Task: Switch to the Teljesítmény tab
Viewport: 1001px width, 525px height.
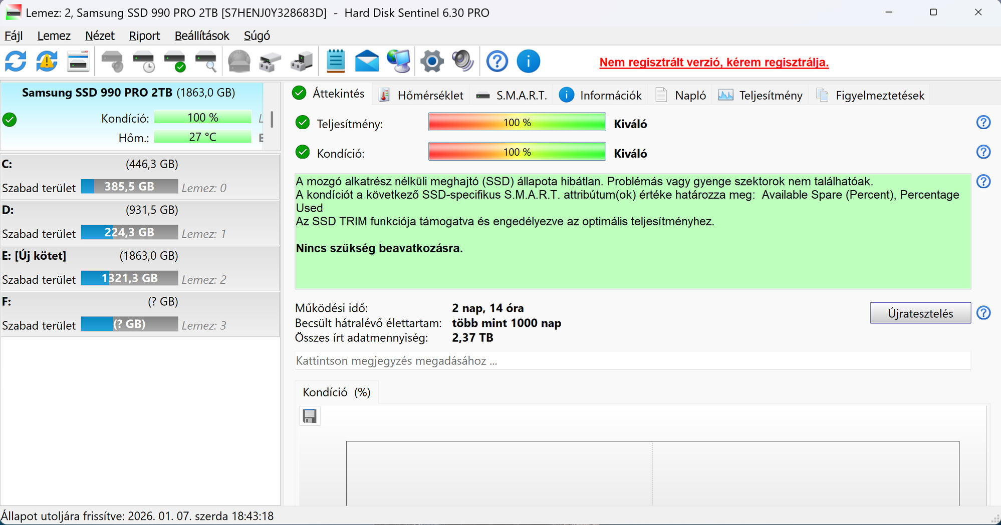Action: (x=760, y=95)
